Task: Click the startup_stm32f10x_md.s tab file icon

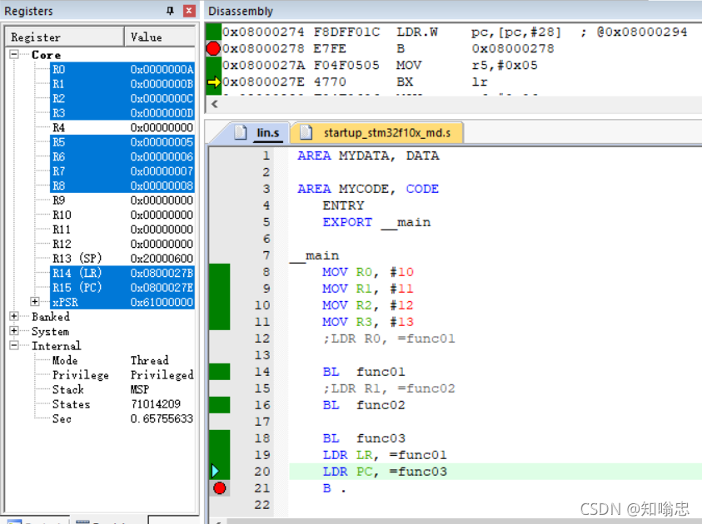Action: tap(306, 132)
